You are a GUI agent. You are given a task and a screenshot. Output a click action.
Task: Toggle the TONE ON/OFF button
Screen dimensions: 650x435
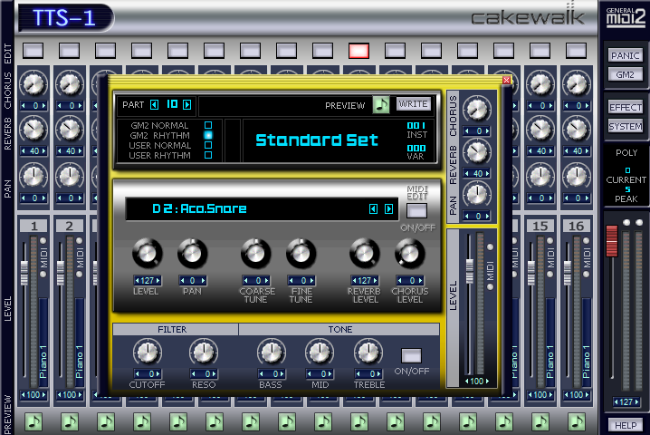[x=411, y=356]
